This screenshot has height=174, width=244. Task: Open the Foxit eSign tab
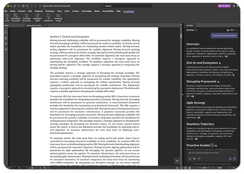pyautogui.click(x=87, y=11)
